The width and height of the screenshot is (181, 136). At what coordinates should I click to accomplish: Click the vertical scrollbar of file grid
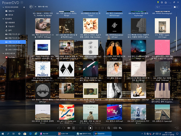pos(176,33)
